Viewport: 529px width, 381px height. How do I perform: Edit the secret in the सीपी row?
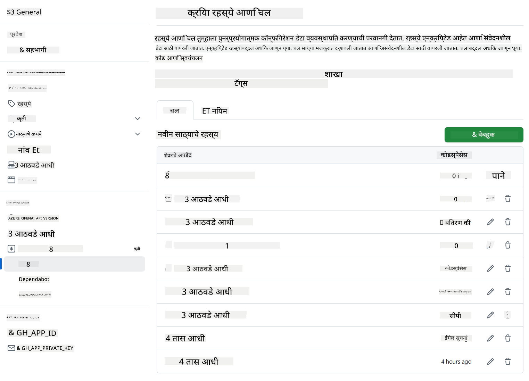pos(490,315)
